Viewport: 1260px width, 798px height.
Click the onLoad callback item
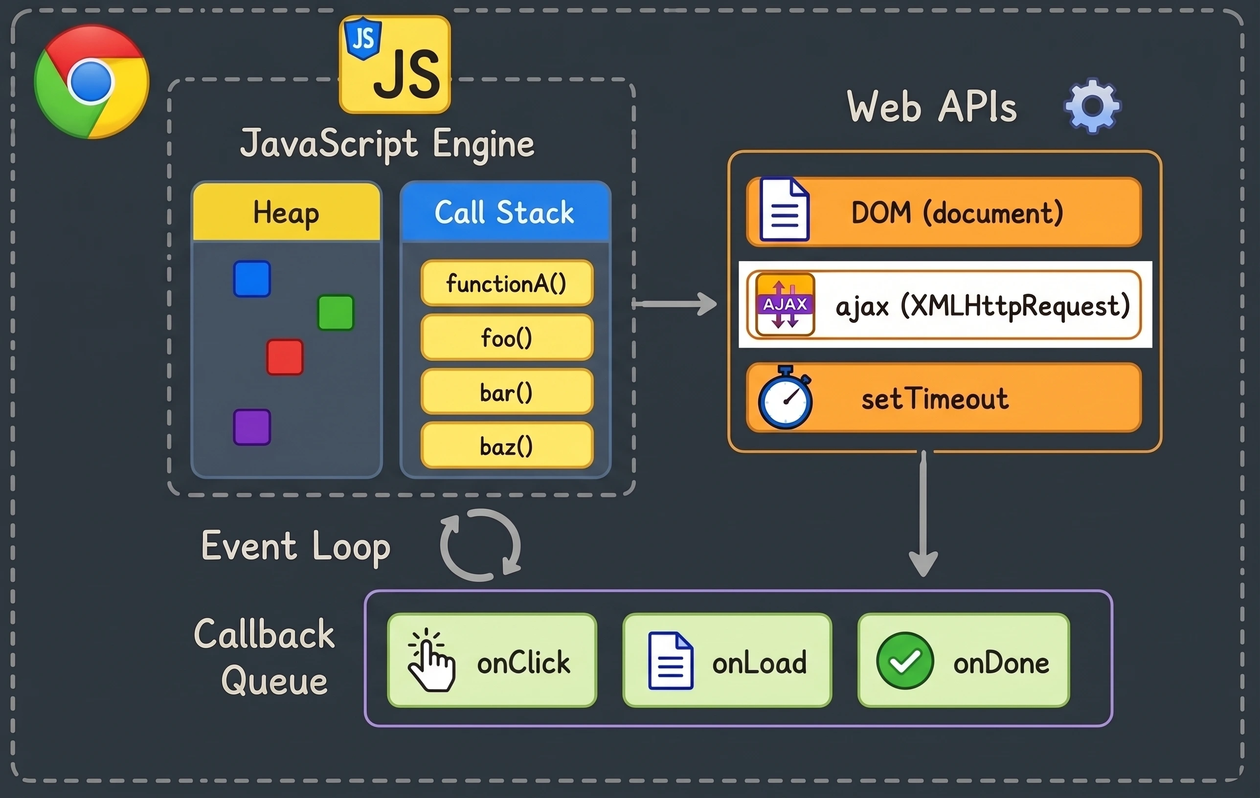click(727, 661)
